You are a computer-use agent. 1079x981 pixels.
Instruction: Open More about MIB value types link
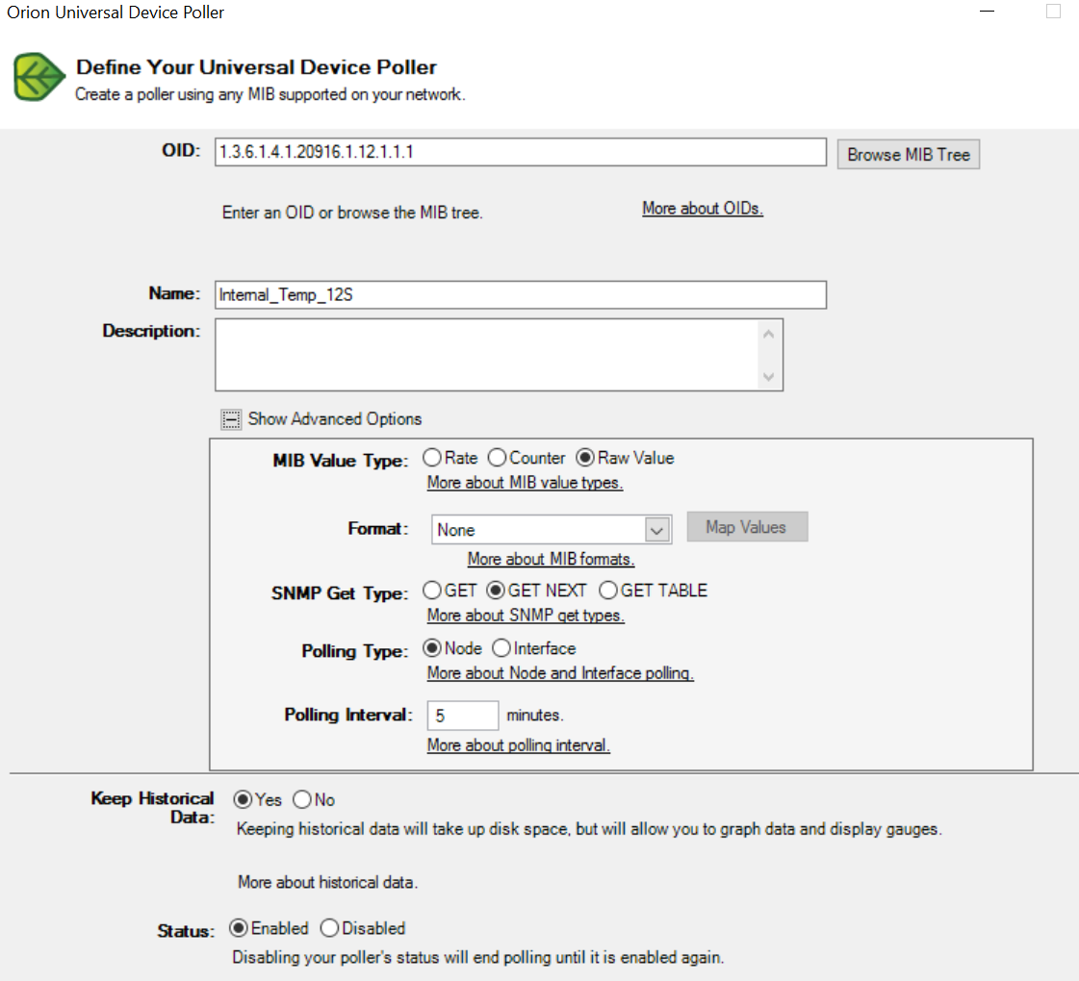point(525,483)
